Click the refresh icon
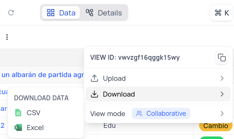Image resolution: width=234 pixels, height=139 pixels. coord(11,13)
